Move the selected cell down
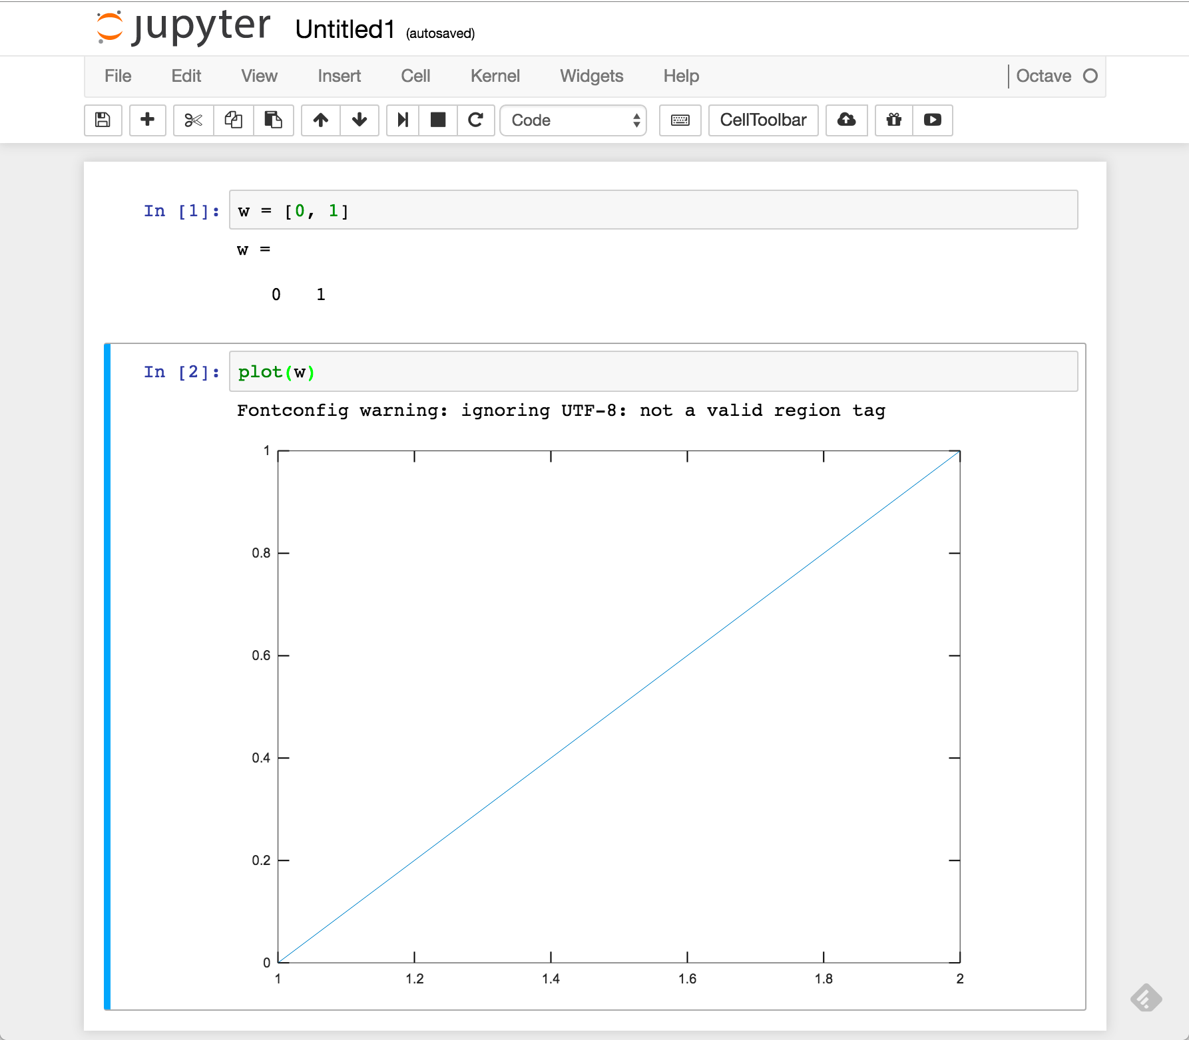This screenshot has height=1040, width=1189. point(359,120)
